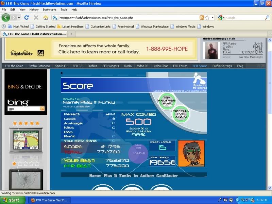Image resolution: width=272 pixels, height=204 pixels.
Task: Click the Try This Level Again button
Action: [181, 114]
